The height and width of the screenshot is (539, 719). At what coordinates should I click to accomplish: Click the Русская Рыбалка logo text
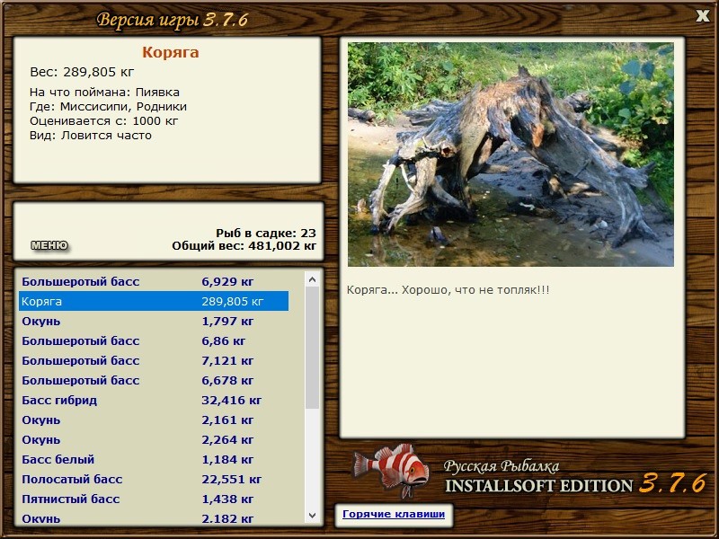coord(502,466)
